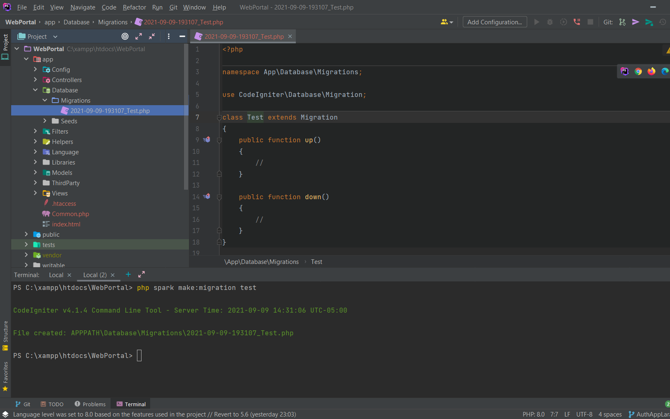Expand the Config folder
This screenshot has width=670, height=419.
click(35, 69)
